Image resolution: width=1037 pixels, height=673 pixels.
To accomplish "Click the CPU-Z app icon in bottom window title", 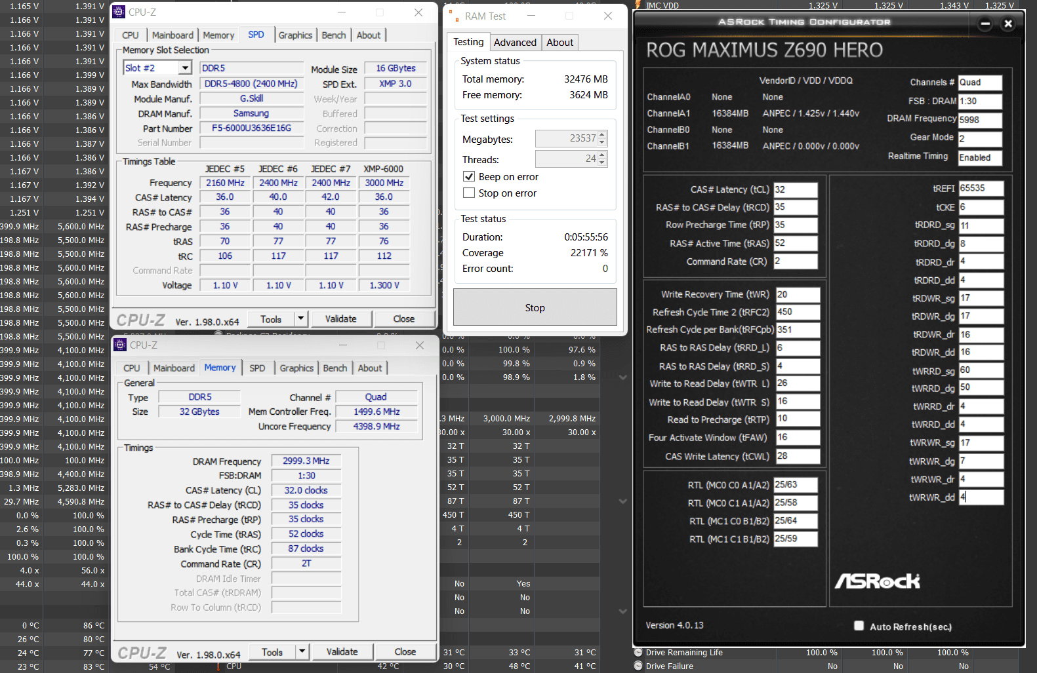I will (x=120, y=345).
